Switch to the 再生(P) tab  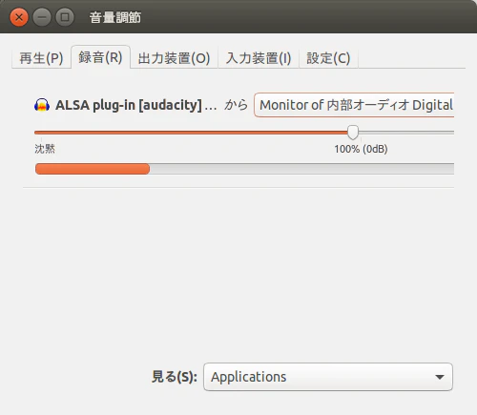41,58
